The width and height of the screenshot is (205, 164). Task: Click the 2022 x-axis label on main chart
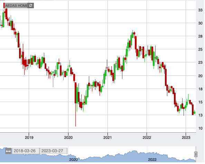pyautogui.click(x=147, y=137)
